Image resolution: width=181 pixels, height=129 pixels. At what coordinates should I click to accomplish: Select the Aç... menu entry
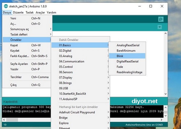point(27,24)
